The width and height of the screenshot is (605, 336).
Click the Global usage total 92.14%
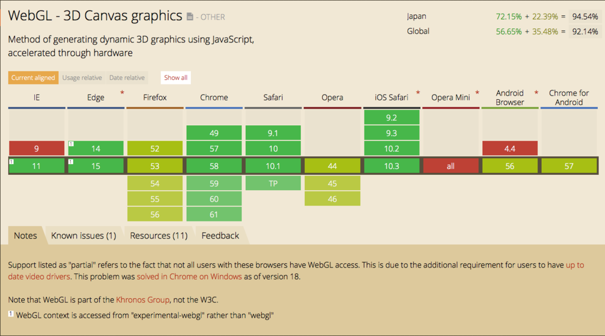pyautogui.click(x=585, y=32)
